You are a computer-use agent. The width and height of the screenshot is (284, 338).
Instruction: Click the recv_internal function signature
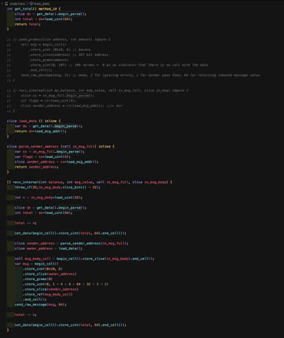(89, 182)
